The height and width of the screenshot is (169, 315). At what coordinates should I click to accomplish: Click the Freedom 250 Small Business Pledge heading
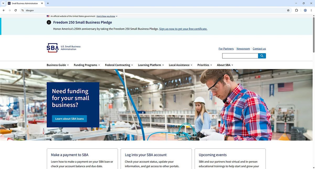click(82, 23)
